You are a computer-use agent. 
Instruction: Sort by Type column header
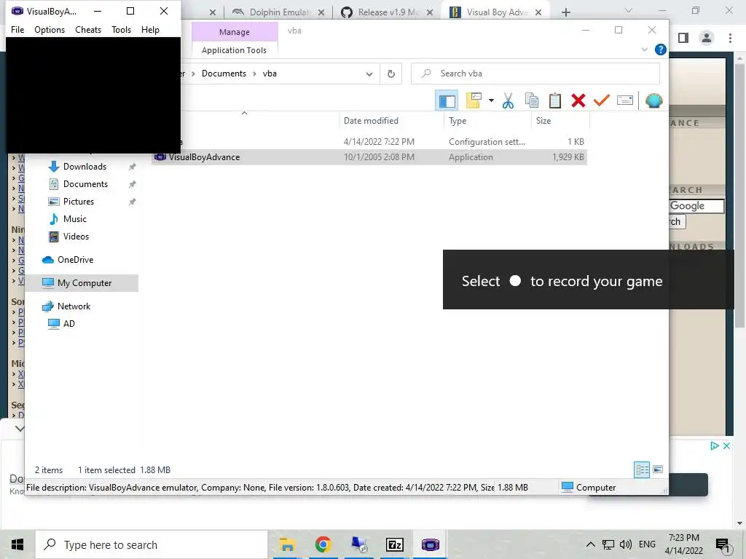[x=487, y=121]
